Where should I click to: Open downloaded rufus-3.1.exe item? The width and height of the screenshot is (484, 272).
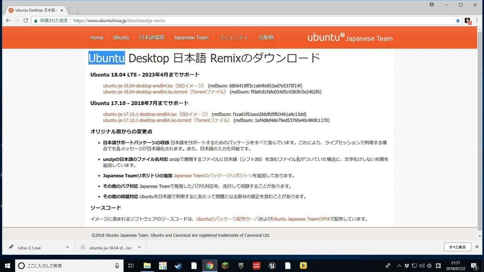pyautogui.click(x=29, y=248)
